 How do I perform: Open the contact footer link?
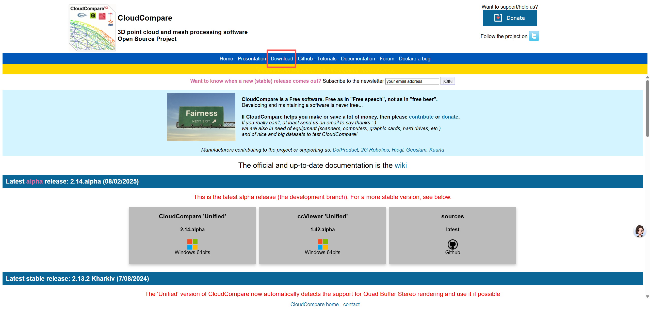[x=351, y=304]
